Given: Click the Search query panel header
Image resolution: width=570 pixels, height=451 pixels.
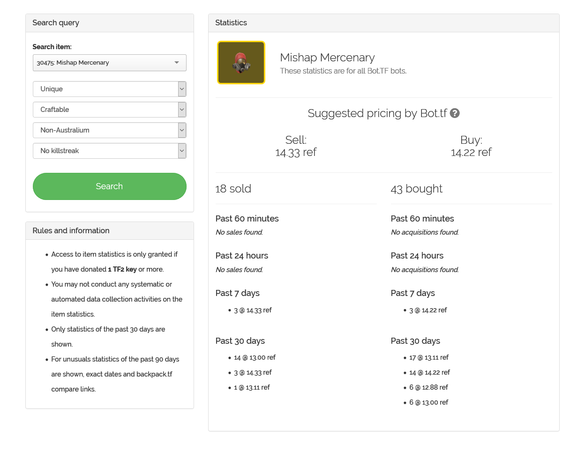Looking at the screenshot, I should tap(56, 23).
